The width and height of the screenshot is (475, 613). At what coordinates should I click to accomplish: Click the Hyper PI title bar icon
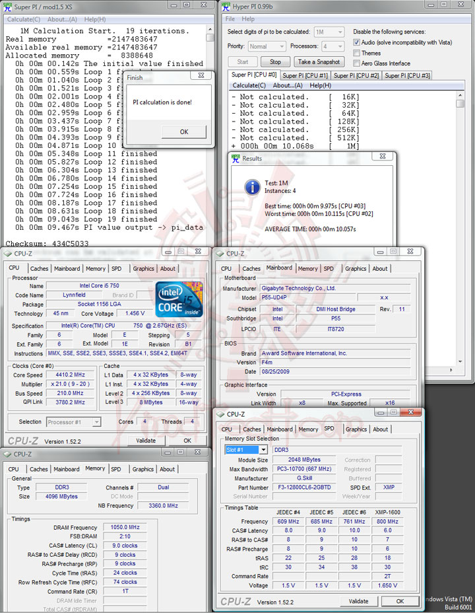[226, 6]
